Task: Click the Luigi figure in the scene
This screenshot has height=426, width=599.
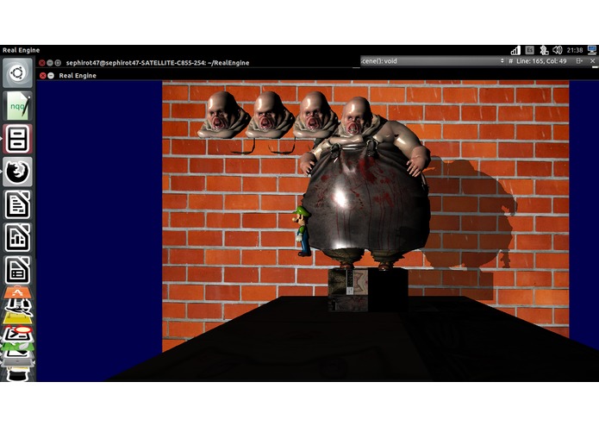Action: click(x=303, y=231)
